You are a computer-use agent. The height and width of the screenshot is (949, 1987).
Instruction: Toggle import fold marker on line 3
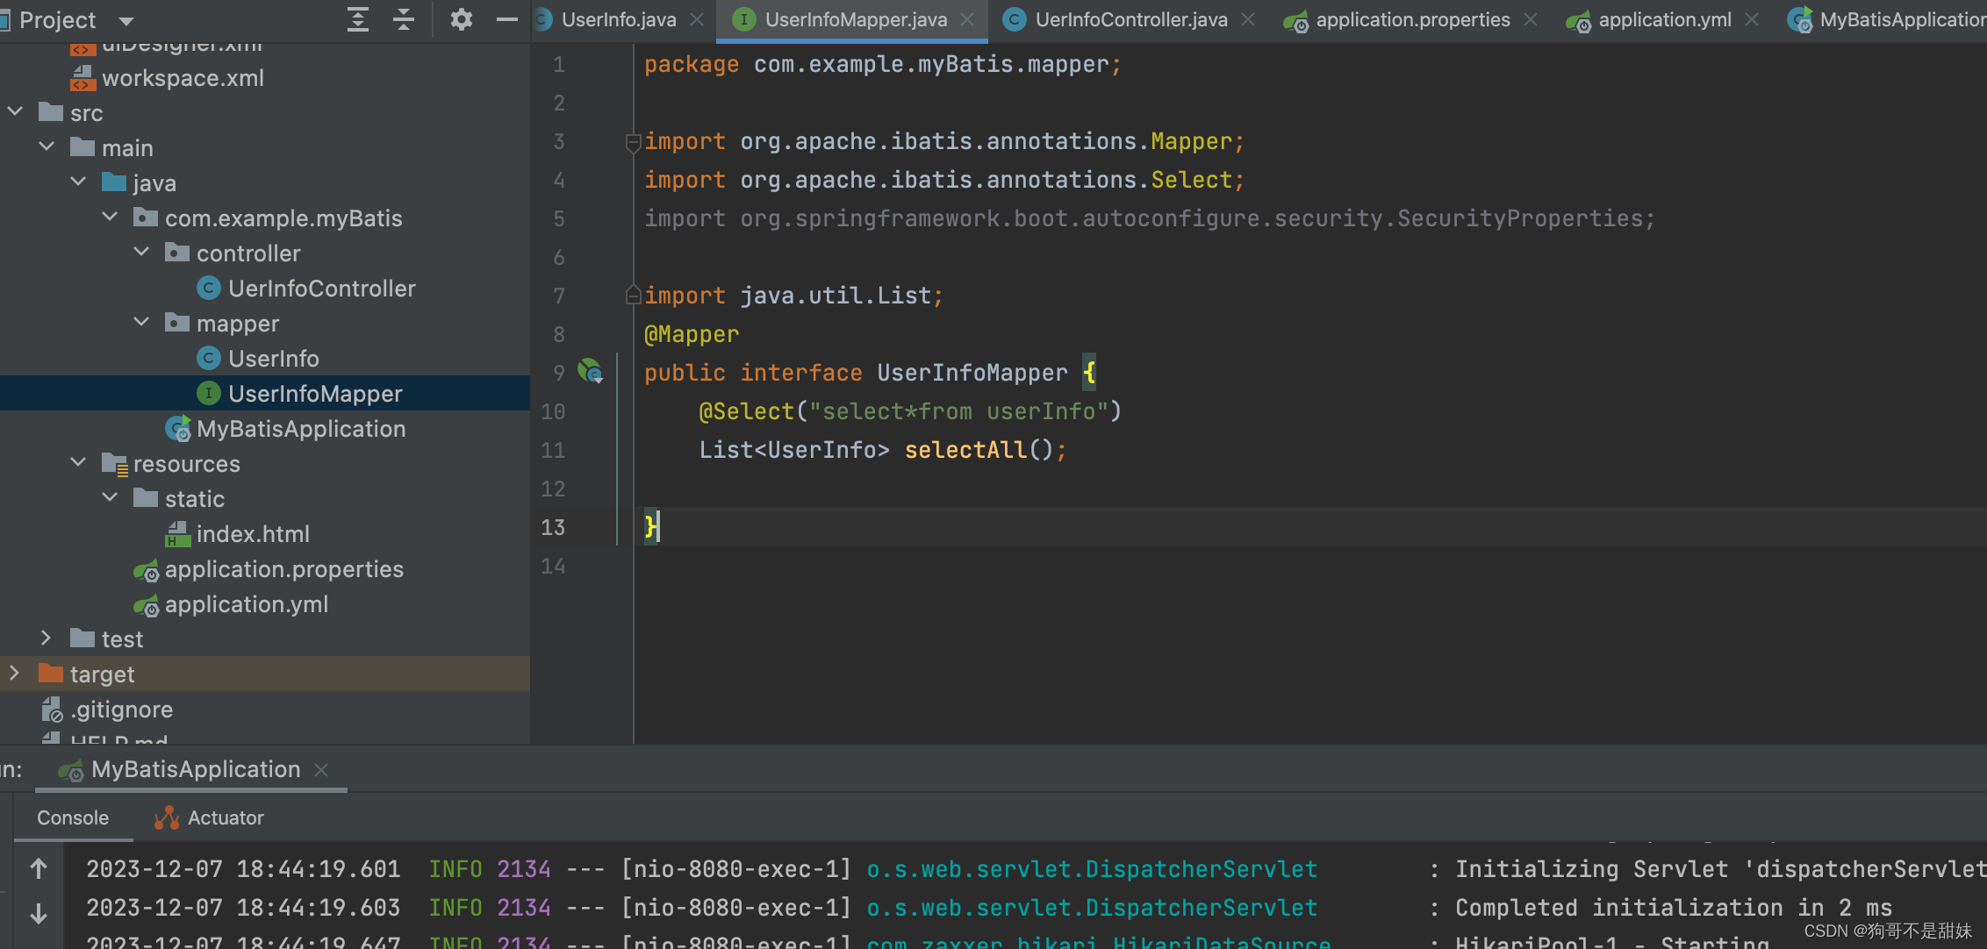[x=633, y=142]
